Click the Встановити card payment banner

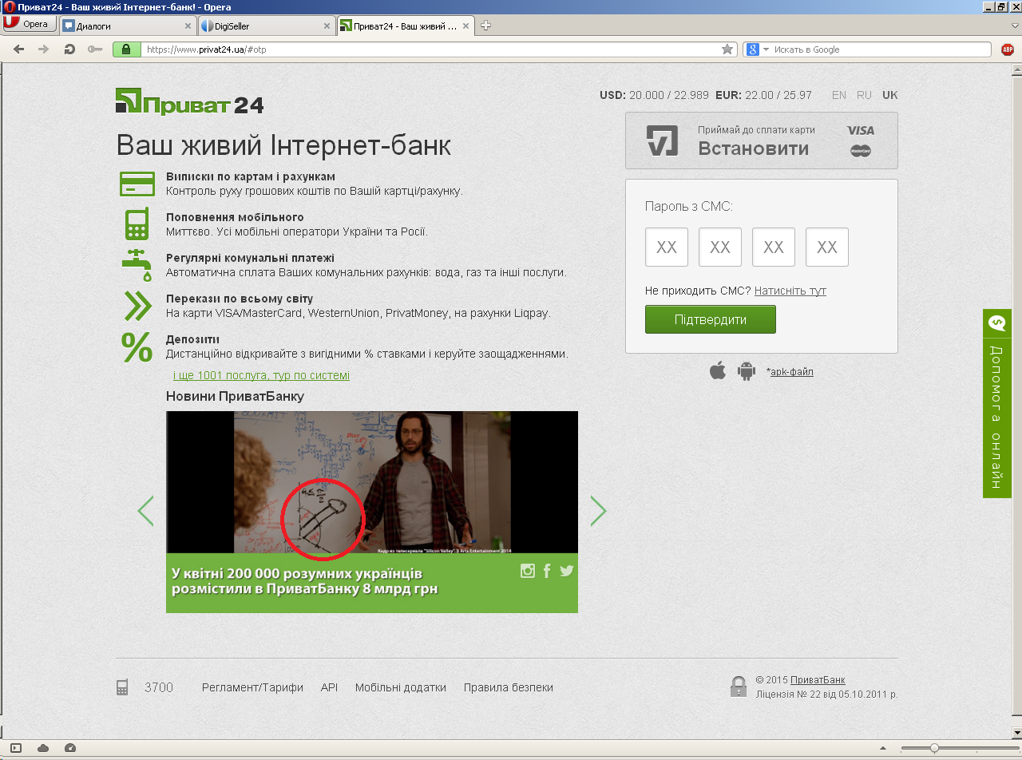(x=762, y=141)
